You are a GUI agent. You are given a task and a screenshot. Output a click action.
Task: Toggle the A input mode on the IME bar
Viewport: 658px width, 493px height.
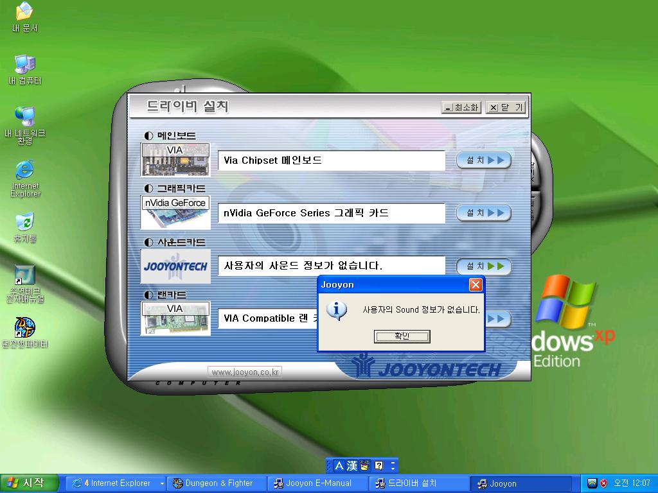coord(339,465)
